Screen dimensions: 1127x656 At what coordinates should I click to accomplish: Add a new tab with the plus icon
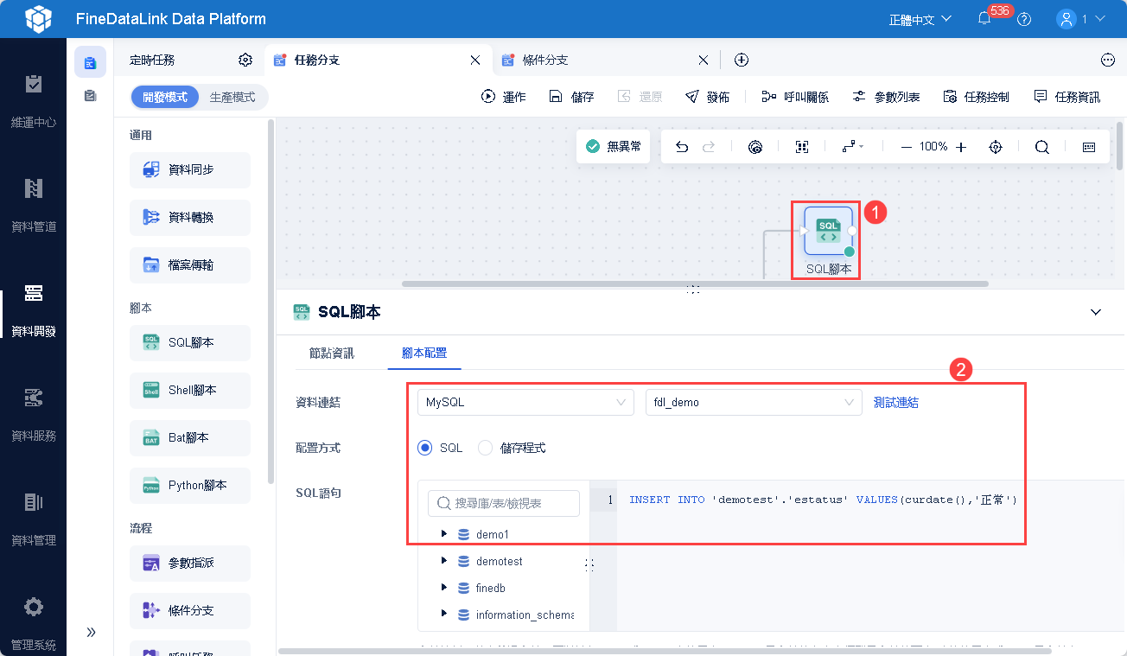741,60
